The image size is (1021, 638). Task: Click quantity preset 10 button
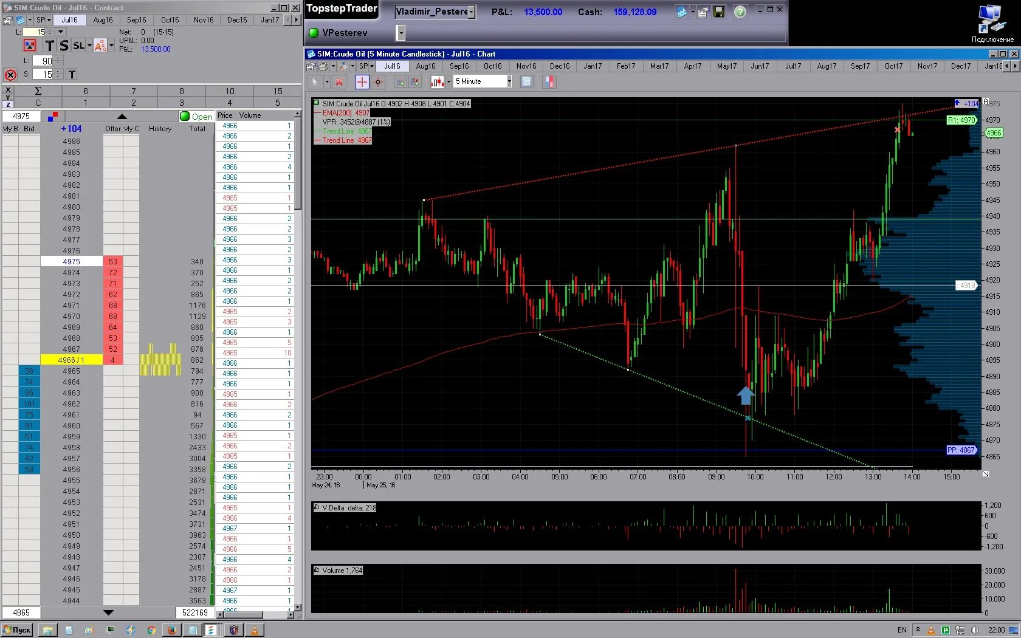click(230, 91)
